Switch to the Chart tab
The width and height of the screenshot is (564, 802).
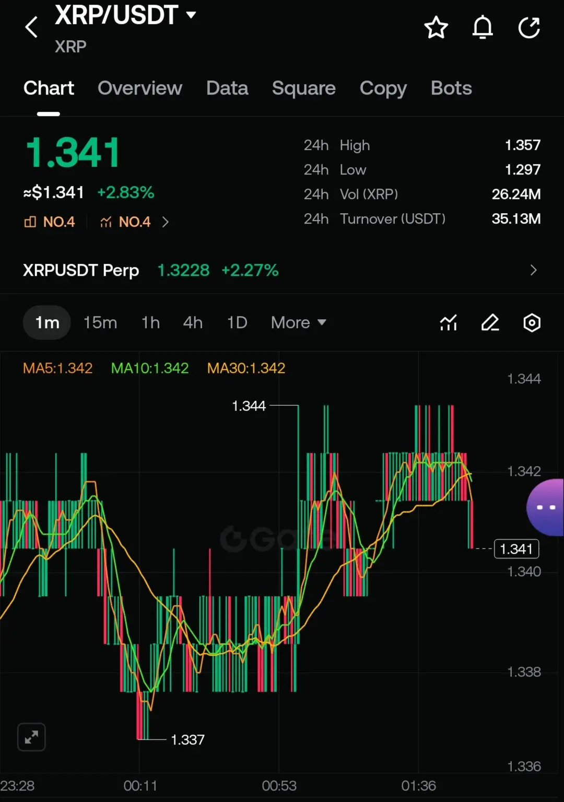(49, 88)
